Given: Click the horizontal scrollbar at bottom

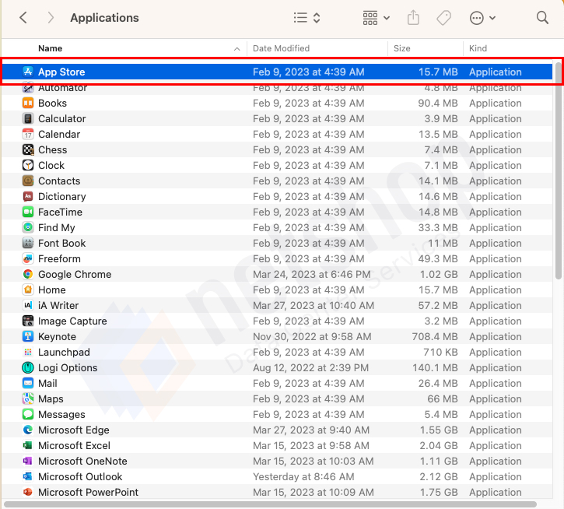Looking at the screenshot, I should pyautogui.click(x=270, y=504).
